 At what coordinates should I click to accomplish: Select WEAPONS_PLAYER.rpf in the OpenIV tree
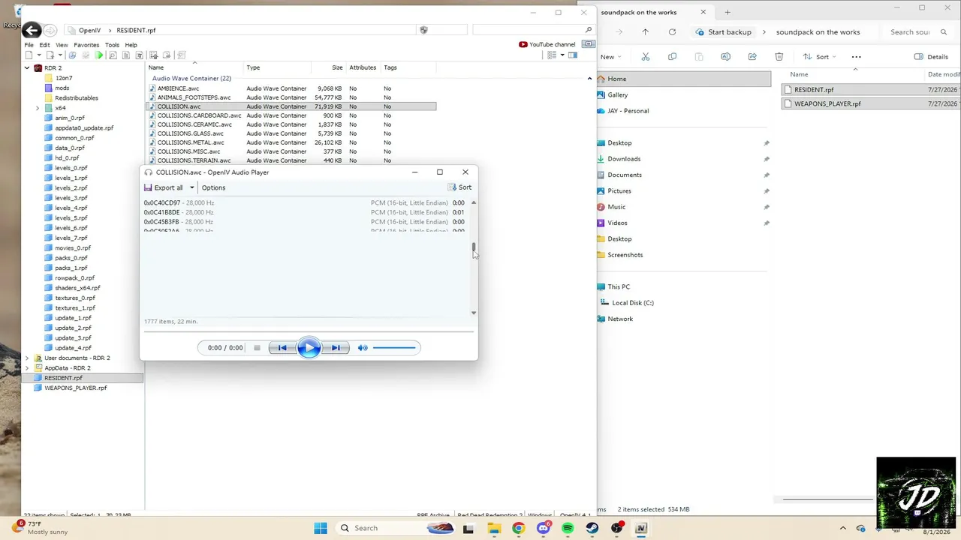(x=75, y=388)
